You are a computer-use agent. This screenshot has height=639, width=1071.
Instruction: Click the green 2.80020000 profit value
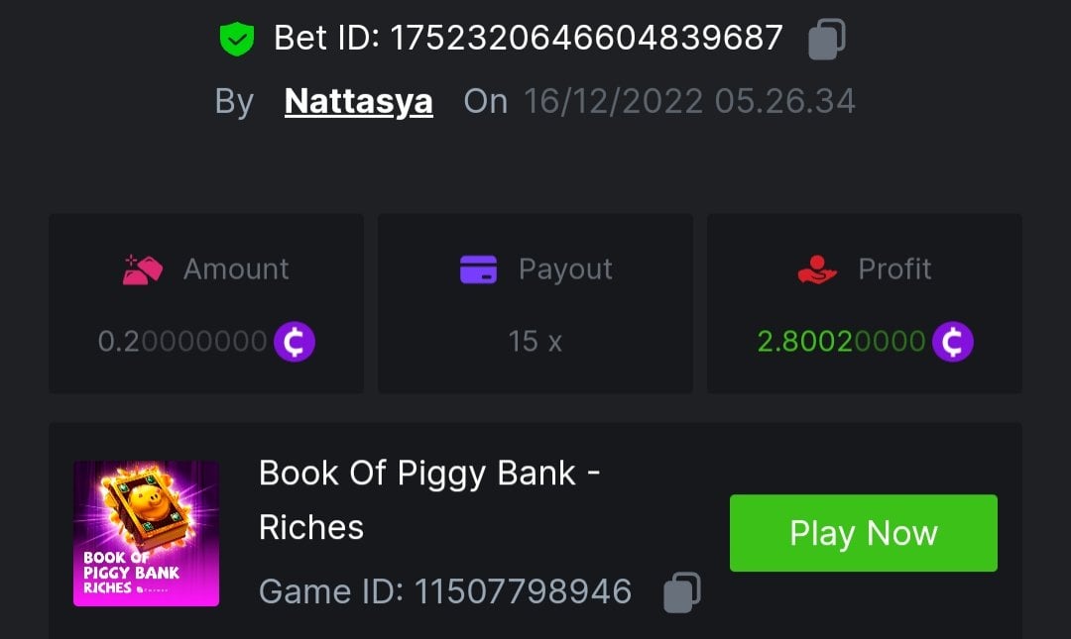pos(841,342)
